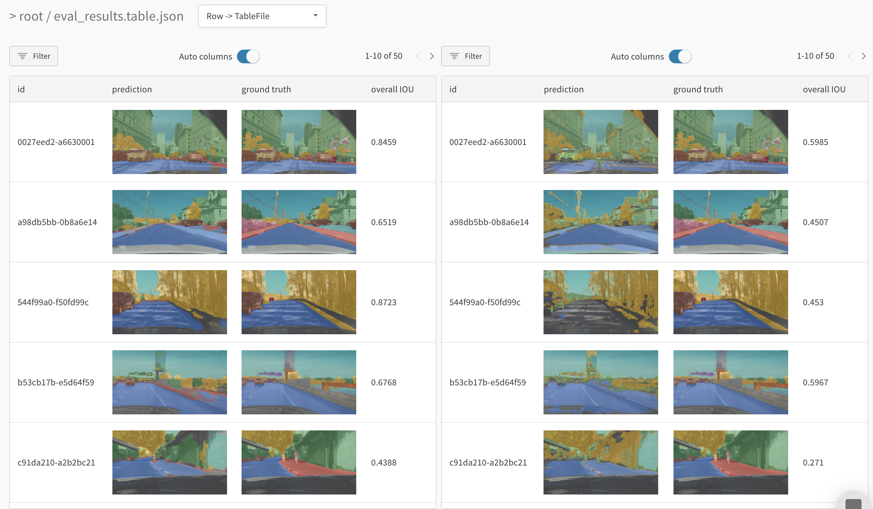This screenshot has width=873, height=509.
Task: Open left ground truth image for c91da210-a2b2bc21
Action: click(299, 462)
